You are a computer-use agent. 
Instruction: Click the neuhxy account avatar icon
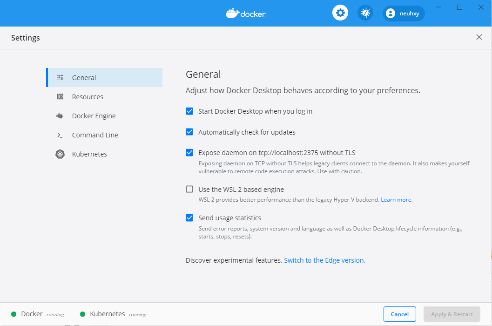[x=391, y=13]
